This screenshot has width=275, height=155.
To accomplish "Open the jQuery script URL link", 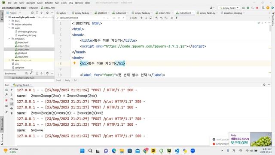I will tap(145, 46).
